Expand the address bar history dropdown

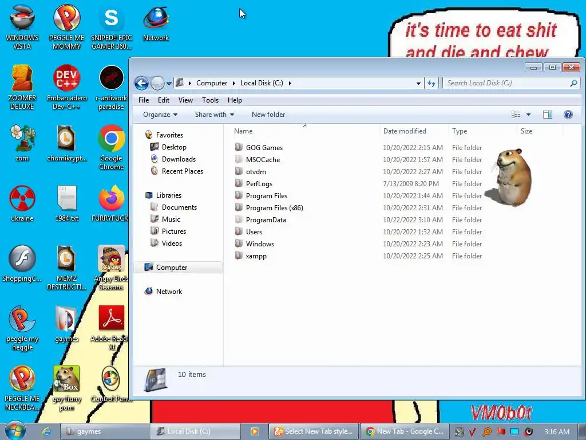(418, 83)
